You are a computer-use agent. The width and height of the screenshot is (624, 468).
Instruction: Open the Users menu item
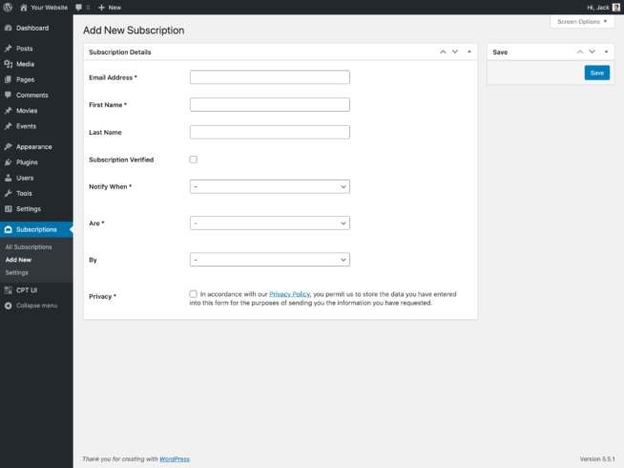click(x=27, y=178)
